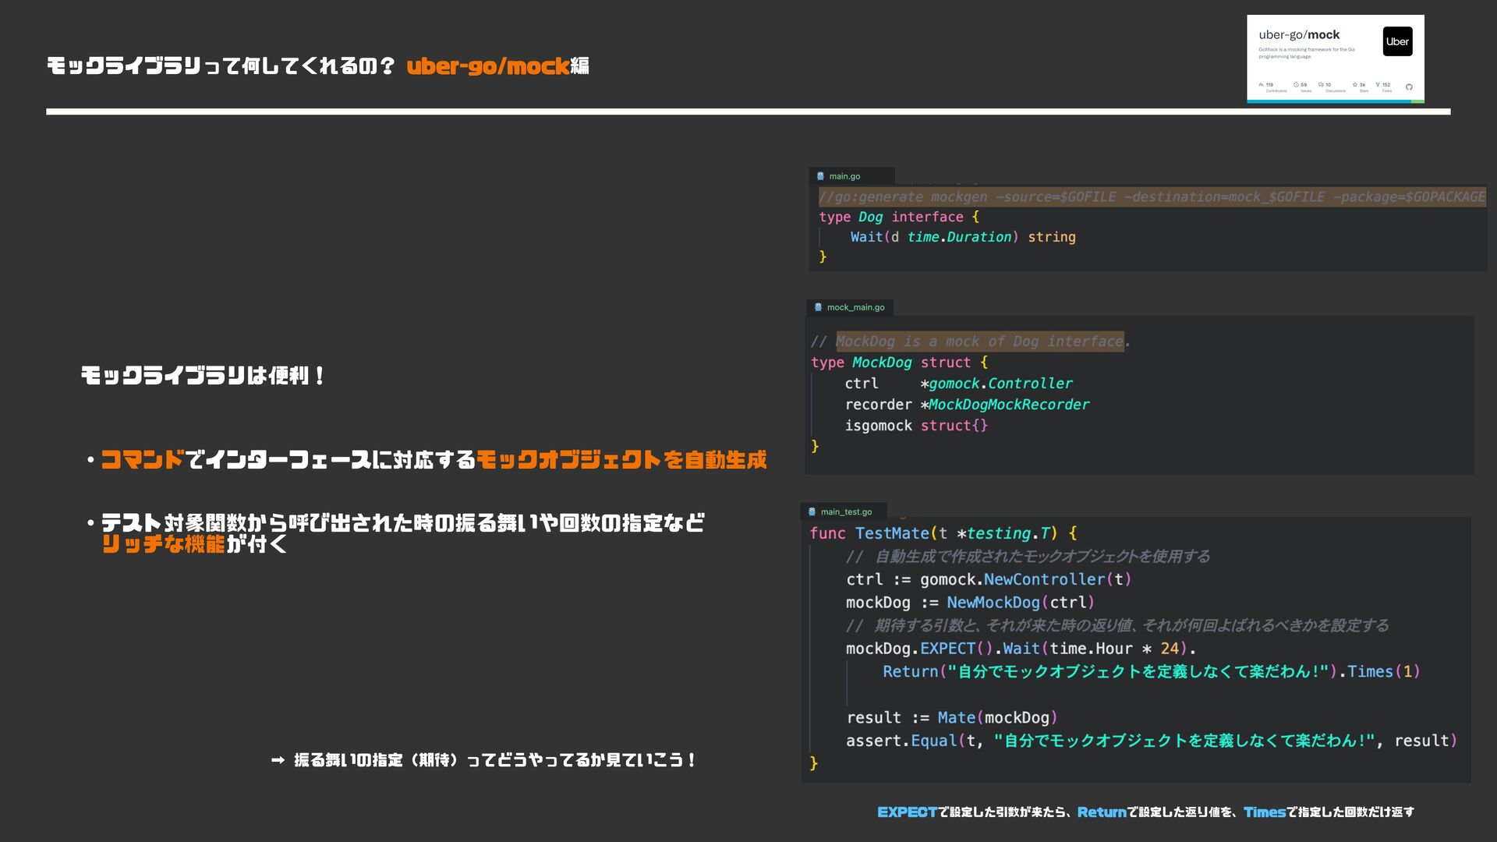Select the main.go tab
1497x842 pixels.
pyautogui.click(x=844, y=176)
